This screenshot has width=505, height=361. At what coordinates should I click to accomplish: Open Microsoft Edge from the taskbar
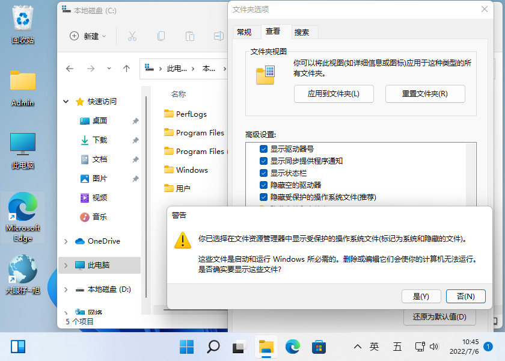click(292, 347)
